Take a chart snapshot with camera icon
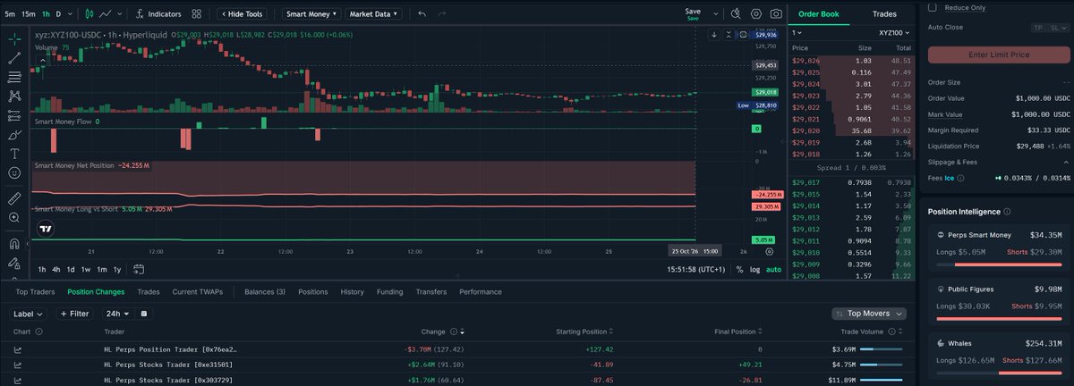Viewport: 1074px width, 386px height. (x=776, y=14)
